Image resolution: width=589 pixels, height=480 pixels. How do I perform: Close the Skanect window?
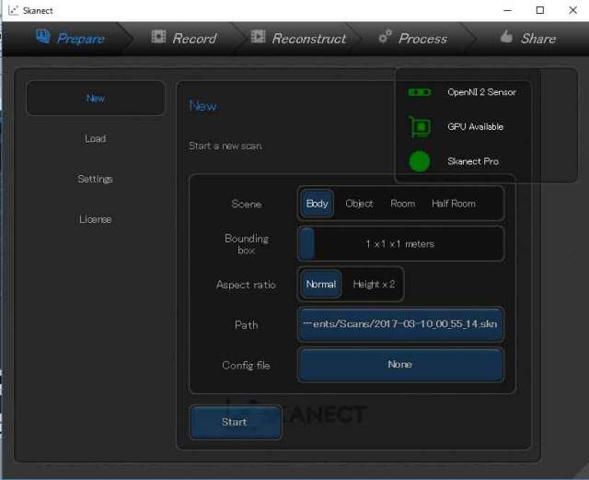572,10
